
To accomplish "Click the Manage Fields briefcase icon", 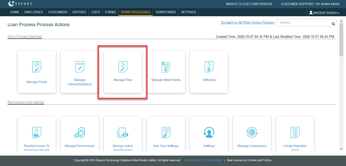I will (37, 67).
